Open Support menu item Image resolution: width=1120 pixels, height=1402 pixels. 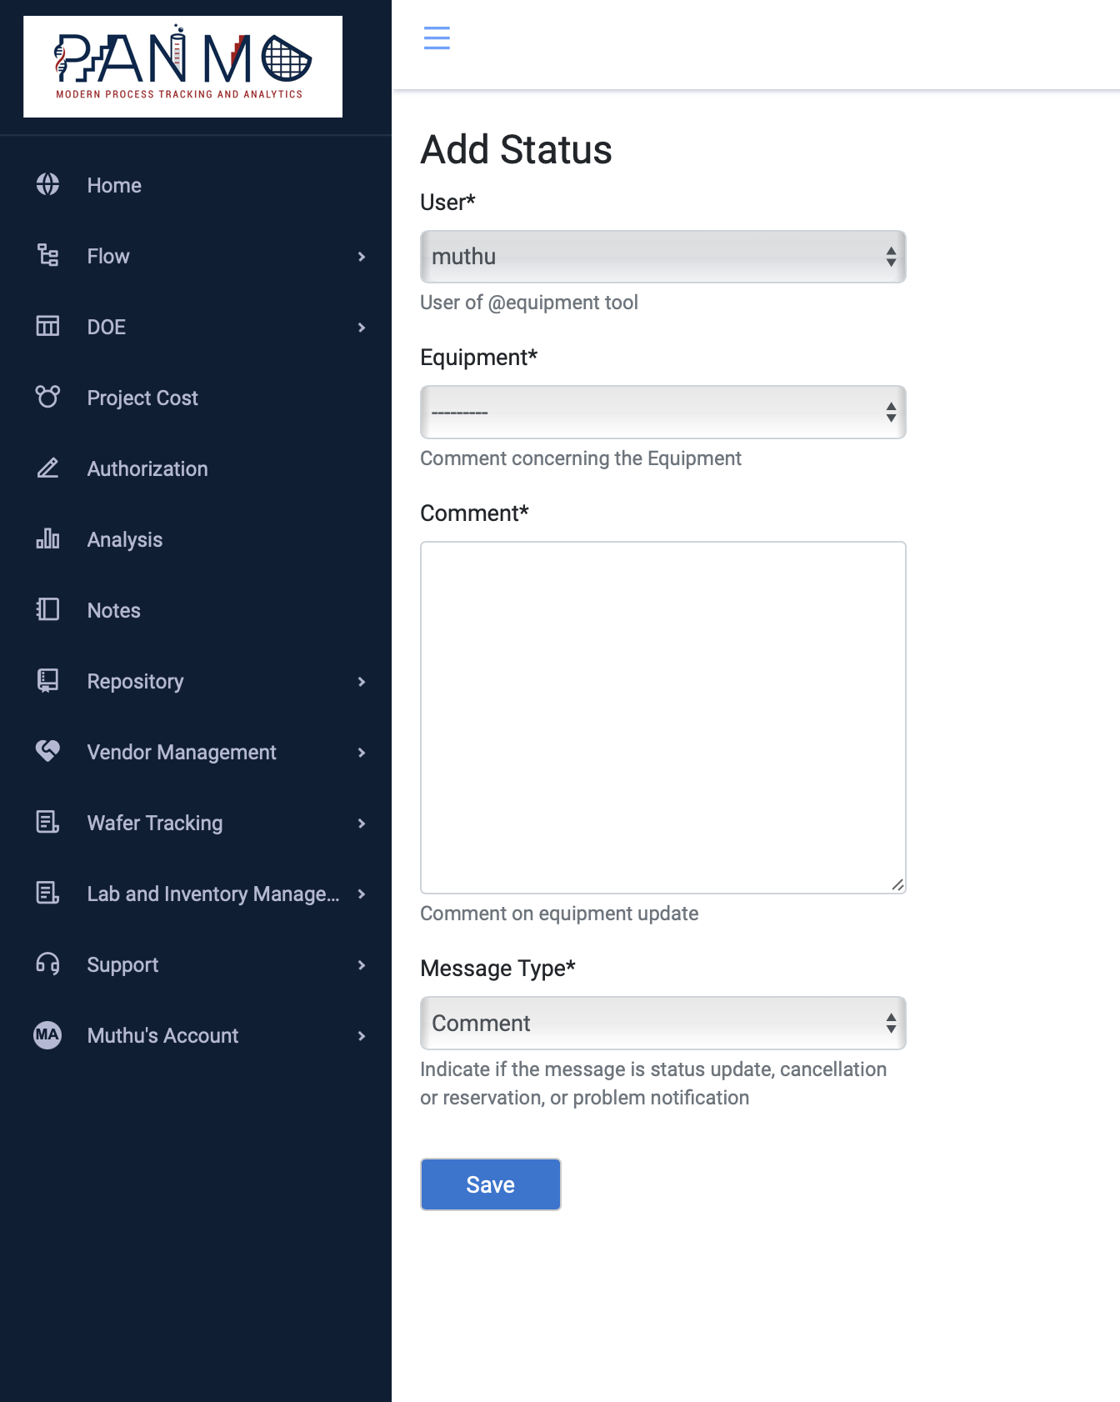[122, 964]
